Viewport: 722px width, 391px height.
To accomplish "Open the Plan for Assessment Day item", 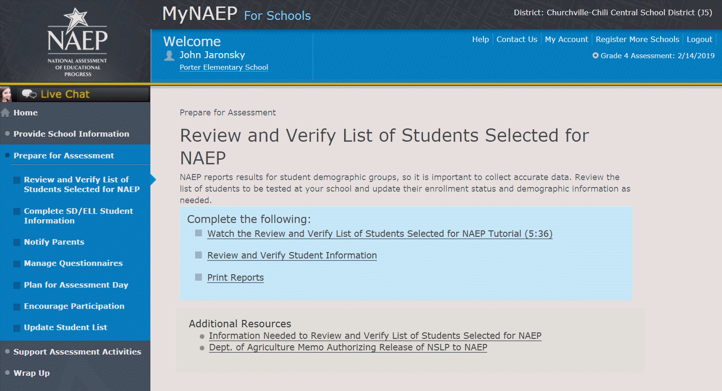I will pyautogui.click(x=76, y=285).
